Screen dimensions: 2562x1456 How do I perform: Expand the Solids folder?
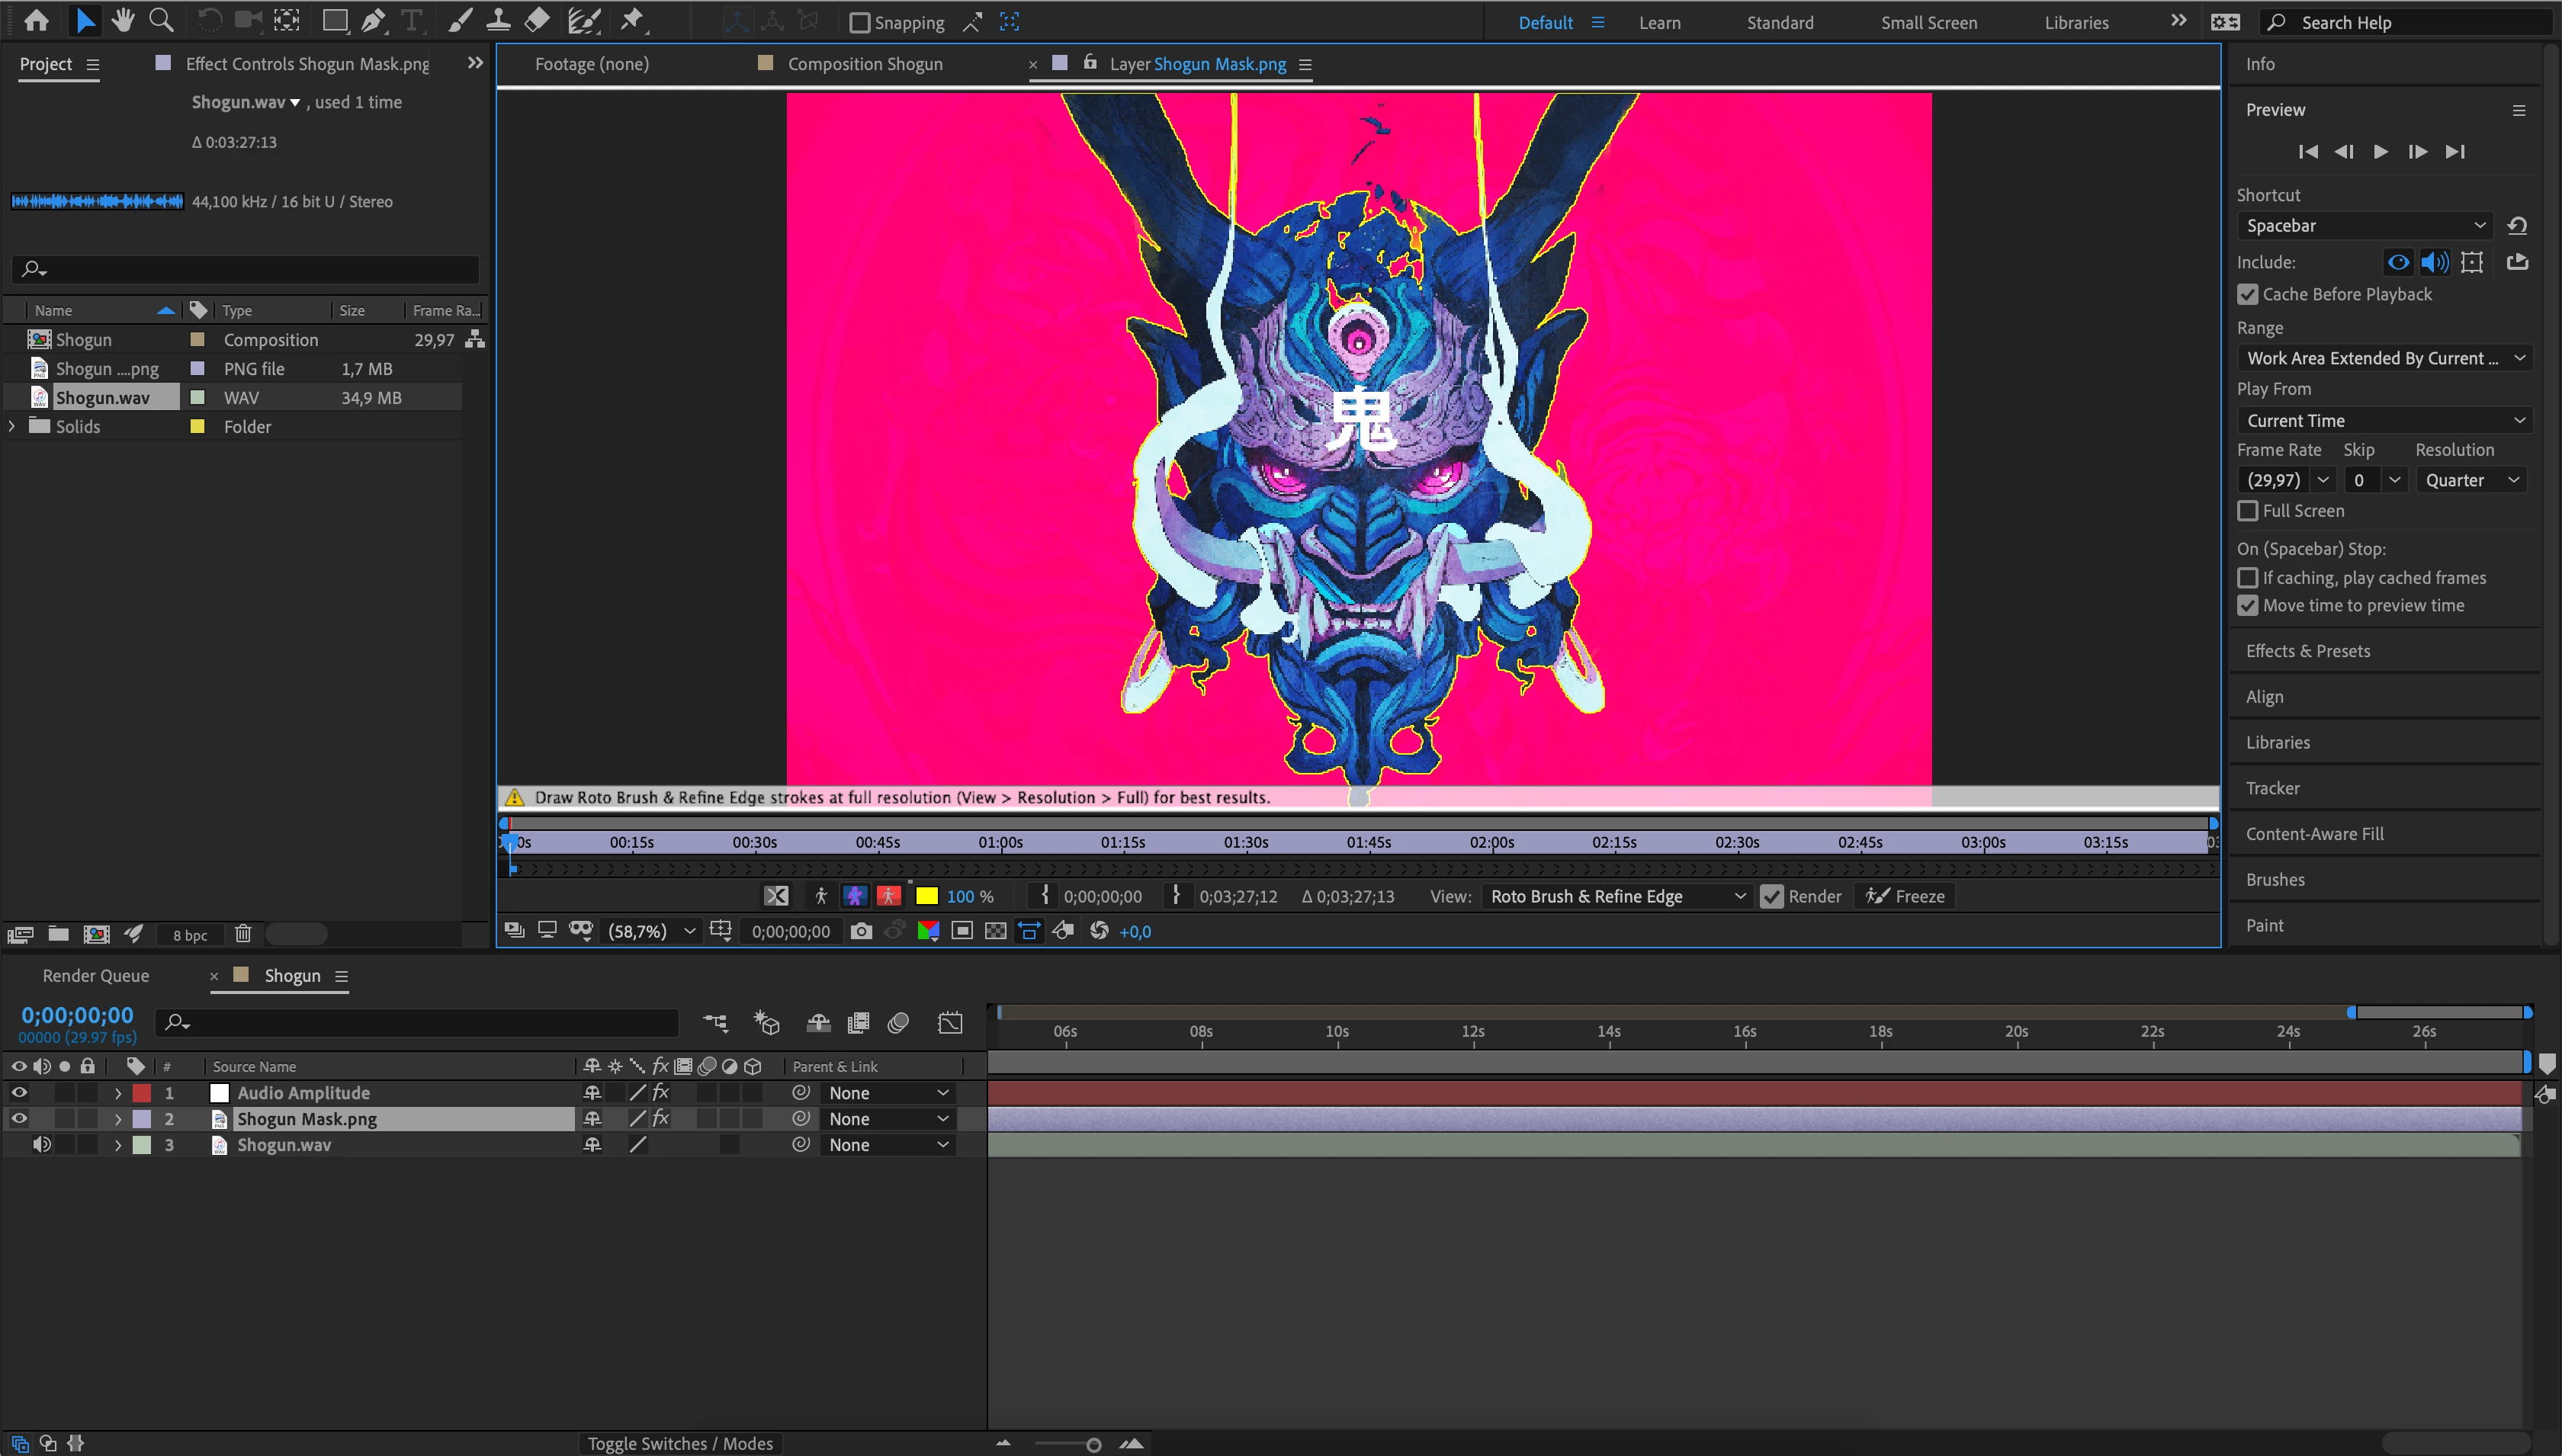(12, 426)
